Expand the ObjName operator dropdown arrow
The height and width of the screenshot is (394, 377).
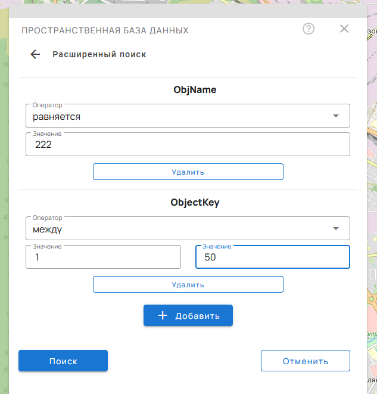335,116
